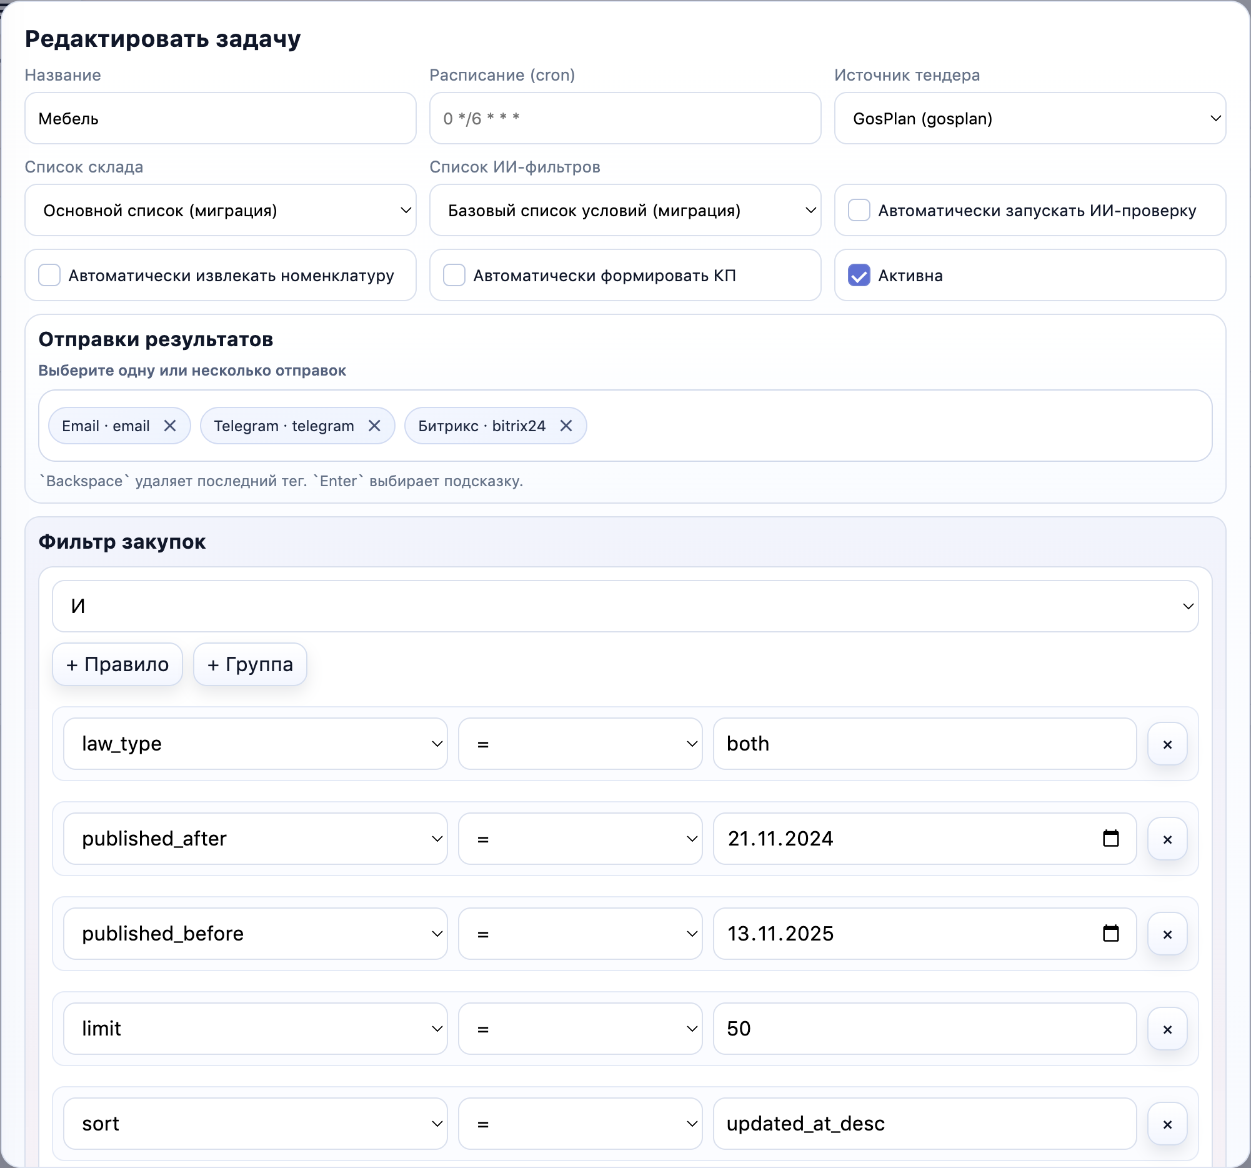Remove the Битрикс bitrix24 tag
Viewport: 1251px width, 1168px height.
click(x=566, y=426)
